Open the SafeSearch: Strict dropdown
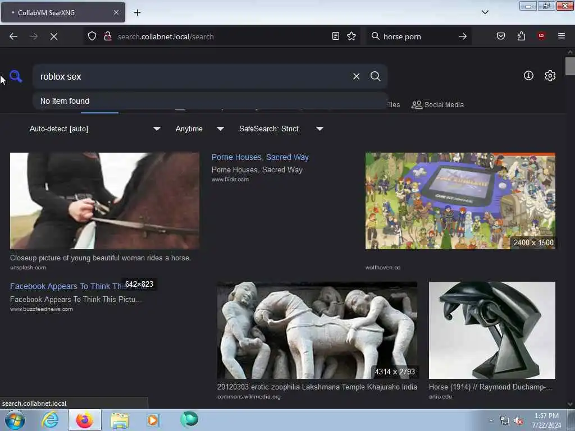575x431 pixels. click(x=281, y=129)
